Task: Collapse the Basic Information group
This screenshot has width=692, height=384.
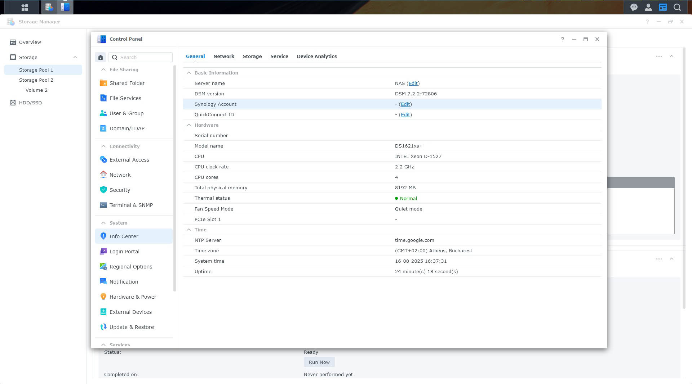Action: [188, 73]
